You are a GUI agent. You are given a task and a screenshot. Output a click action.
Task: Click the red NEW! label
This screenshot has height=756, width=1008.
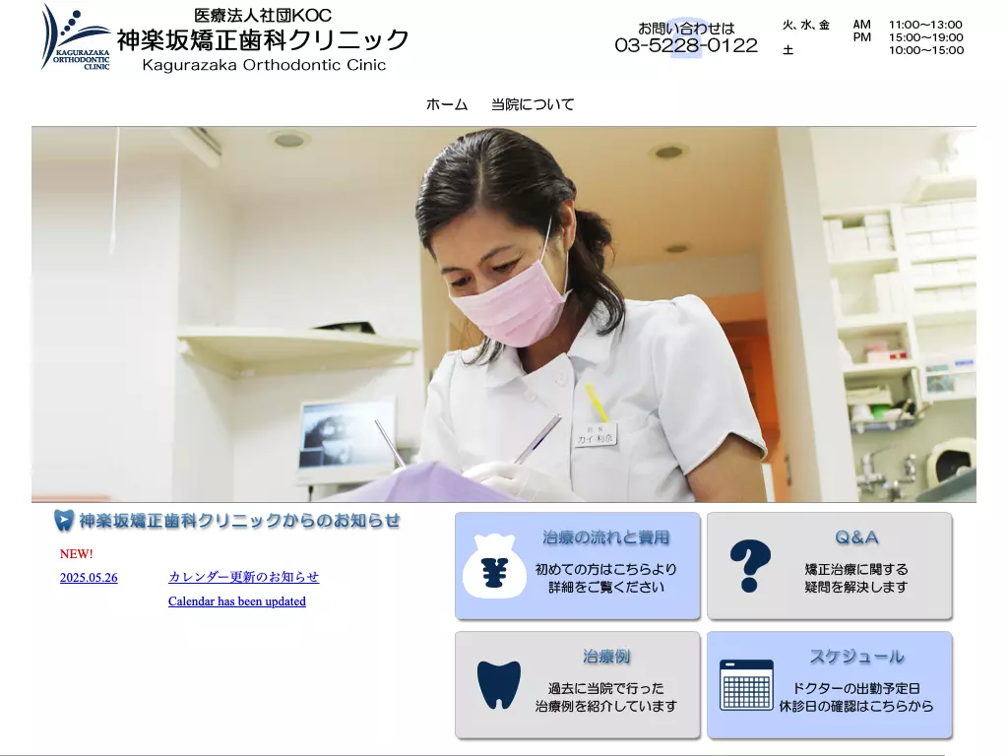(x=77, y=553)
